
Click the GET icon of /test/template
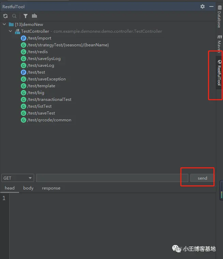coord(24,86)
